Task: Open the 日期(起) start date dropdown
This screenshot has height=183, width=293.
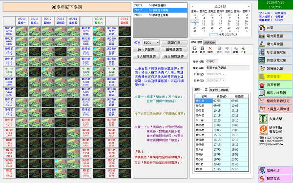Action: (224, 74)
